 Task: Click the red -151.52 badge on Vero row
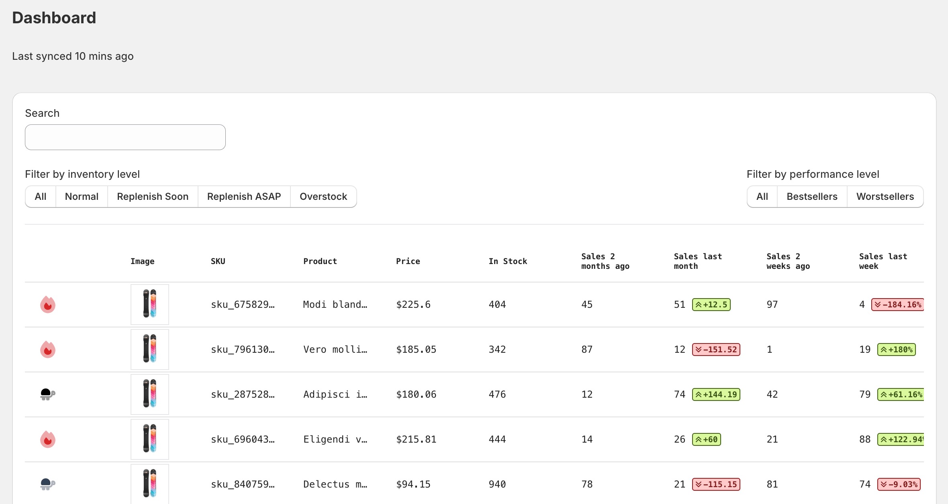(716, 350)
